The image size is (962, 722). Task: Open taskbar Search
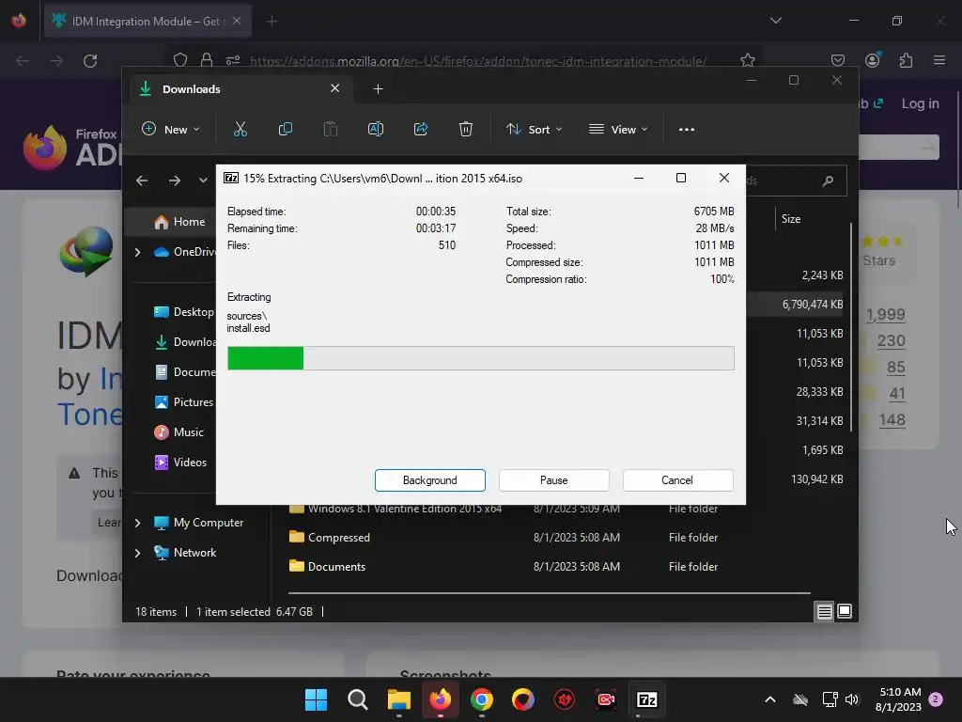pos(358,699)
